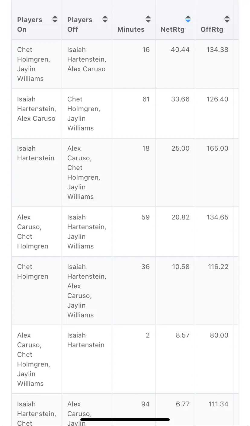Image resolution: width=250 pixels, height=426 pixels.
Task: Click the Players Off header text
Action: pos(80,24)
